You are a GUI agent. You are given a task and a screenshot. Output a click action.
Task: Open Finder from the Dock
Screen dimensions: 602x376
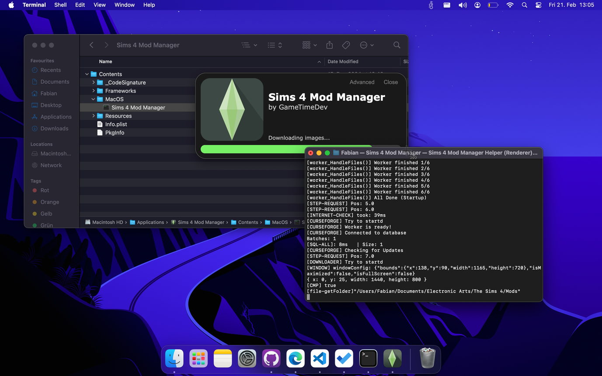pyautogui.click(x=174, y=359)
